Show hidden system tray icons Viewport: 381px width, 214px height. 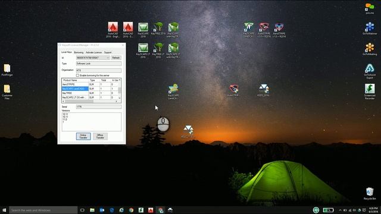[x=340, y=210]
